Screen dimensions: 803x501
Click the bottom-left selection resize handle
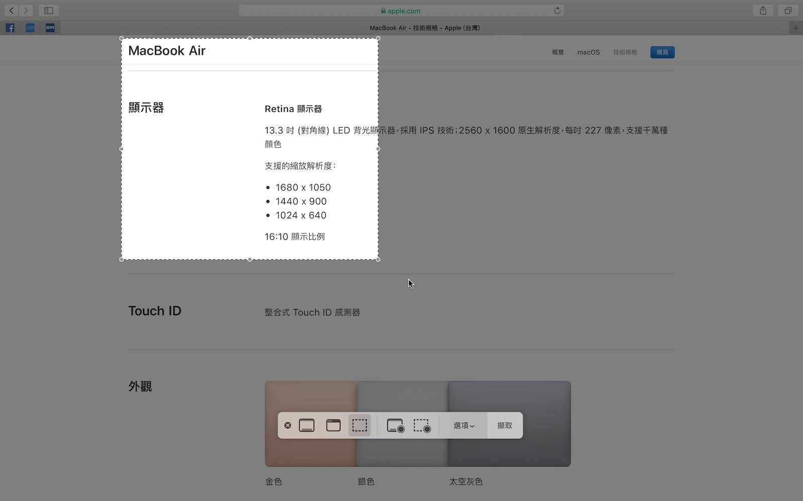click(x=121, y=260)
